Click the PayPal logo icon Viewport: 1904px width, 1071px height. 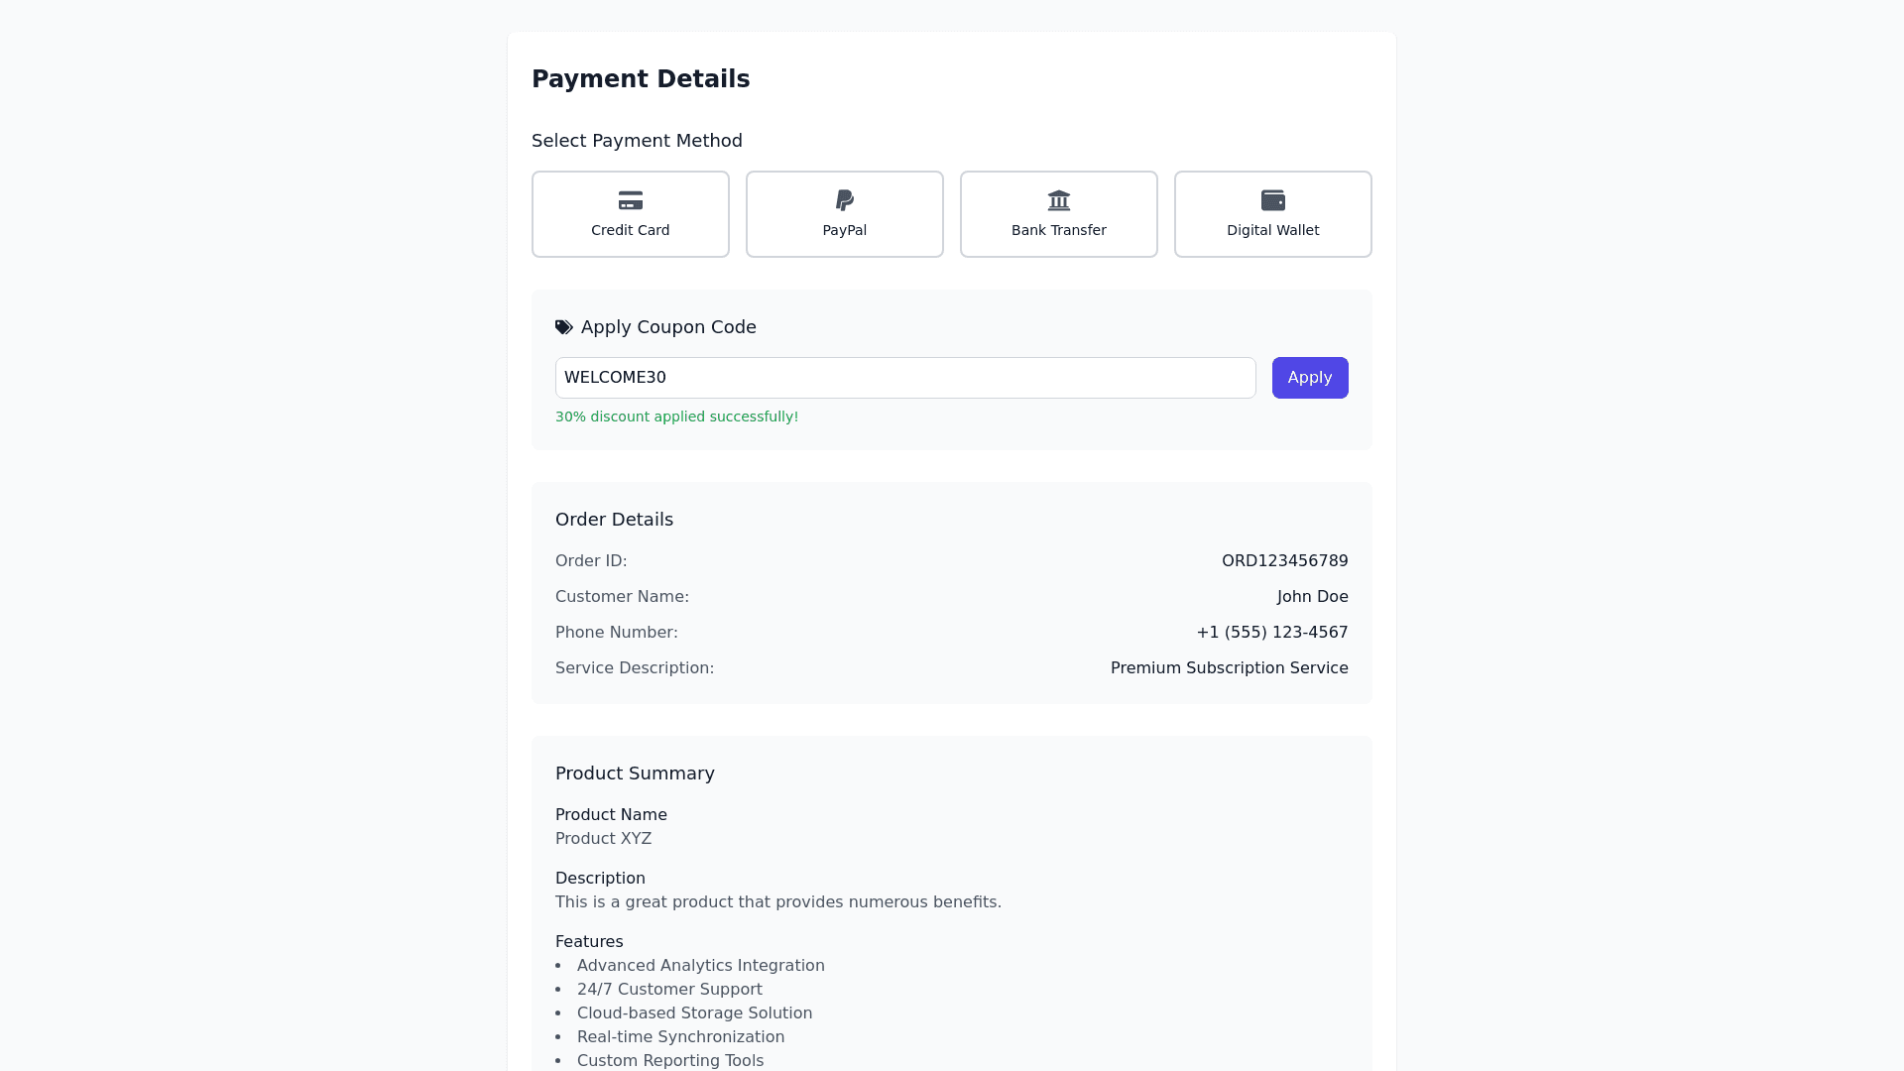pos(845,200)
